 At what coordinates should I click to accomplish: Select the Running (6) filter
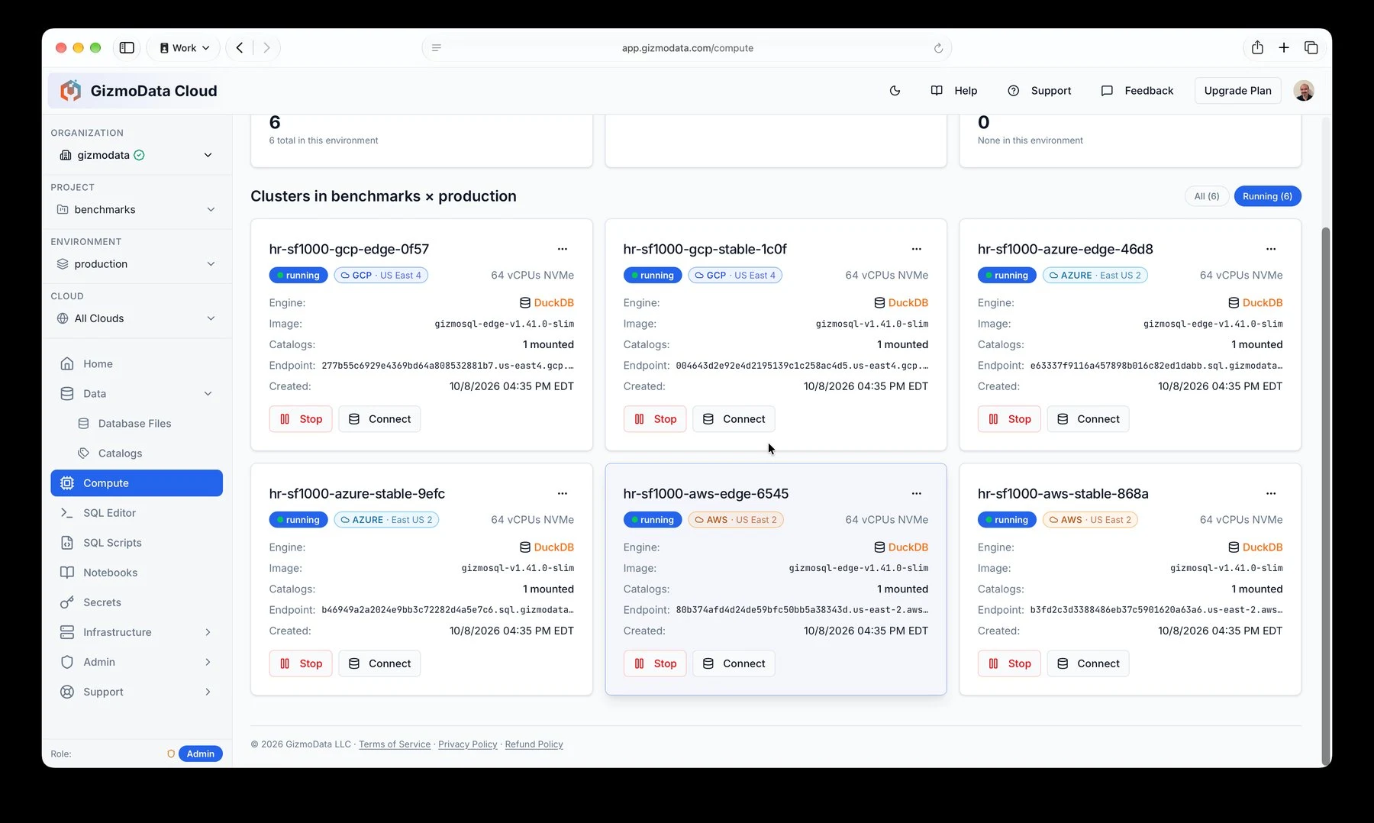click(1267, 196)
